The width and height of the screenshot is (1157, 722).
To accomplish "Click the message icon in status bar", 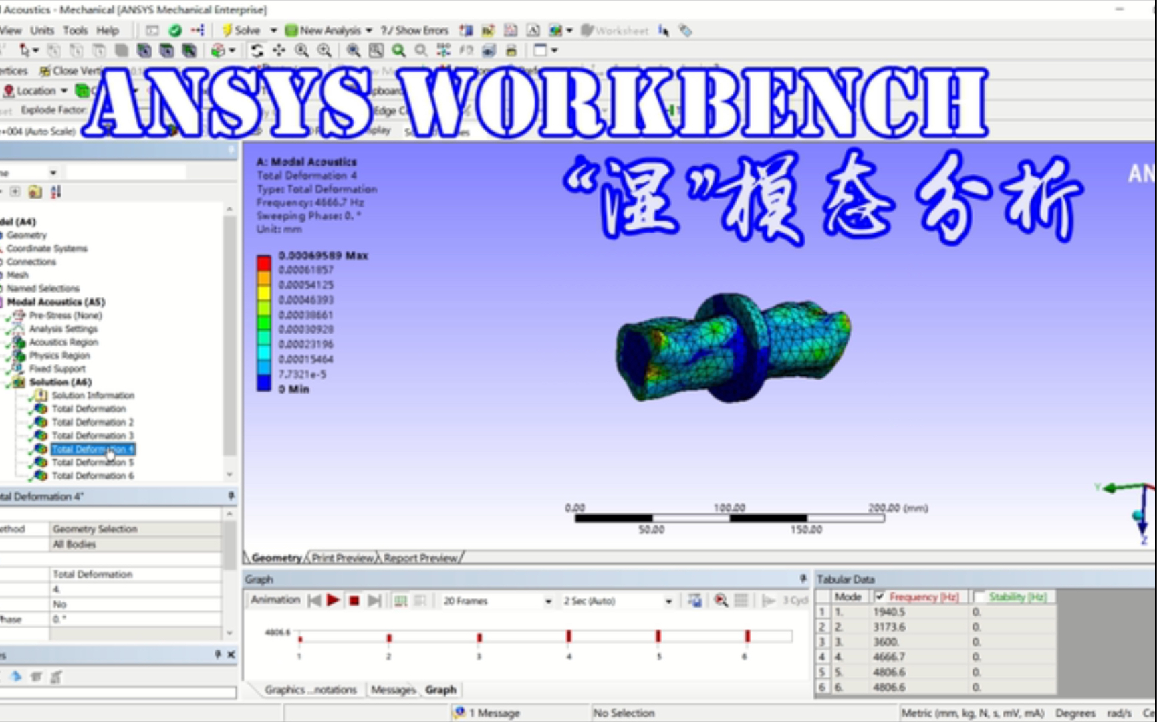I will 459,713.
